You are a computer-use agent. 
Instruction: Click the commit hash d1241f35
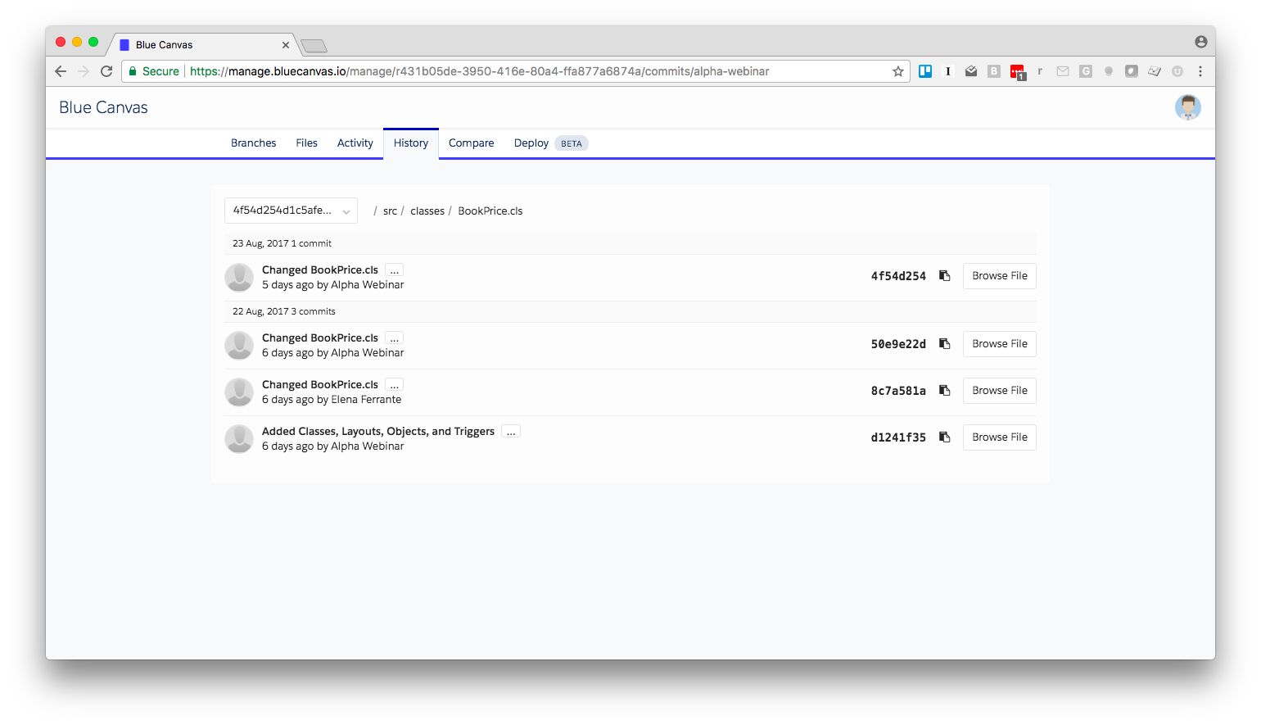click(898, 437)
